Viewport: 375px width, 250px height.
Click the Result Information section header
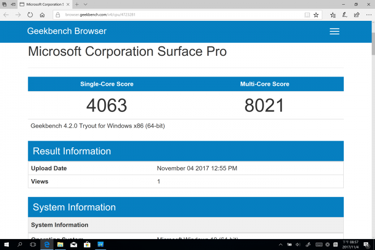185,151
